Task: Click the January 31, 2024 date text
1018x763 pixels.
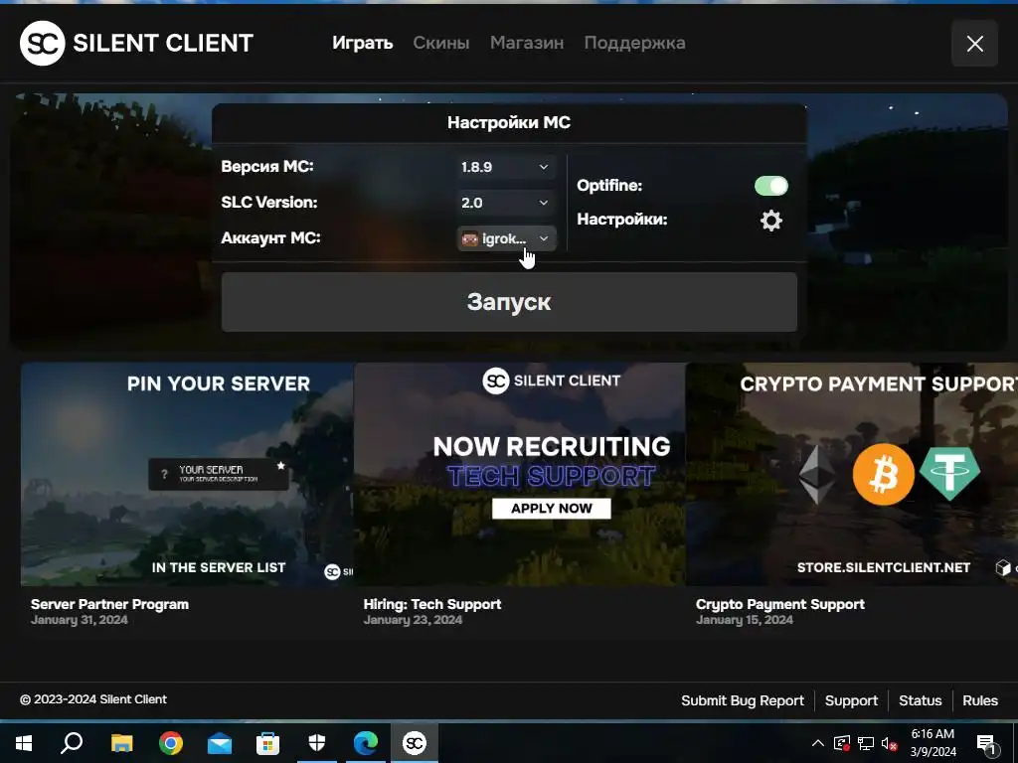Action: [x=80, y=620]
